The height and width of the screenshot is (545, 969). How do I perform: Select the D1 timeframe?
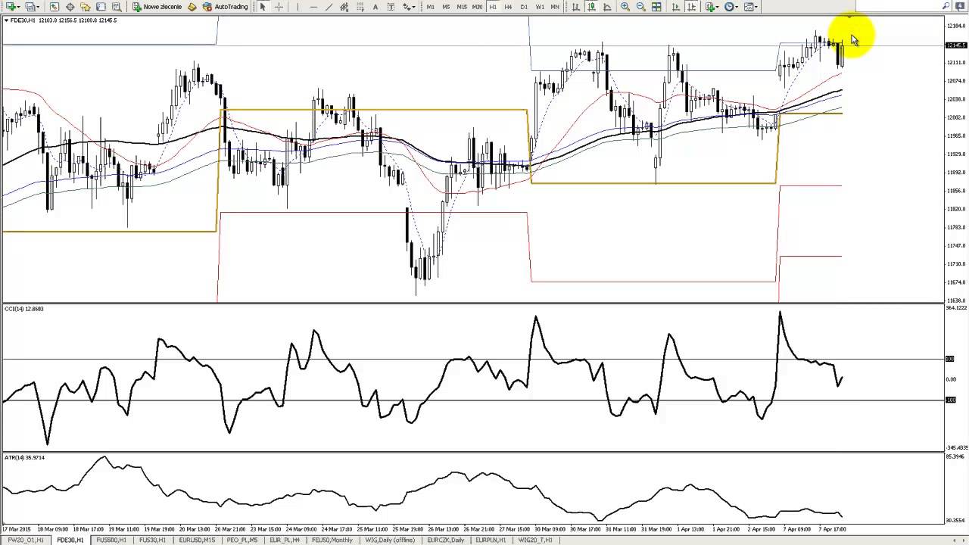pyautogui.click(x=524, y=7)
